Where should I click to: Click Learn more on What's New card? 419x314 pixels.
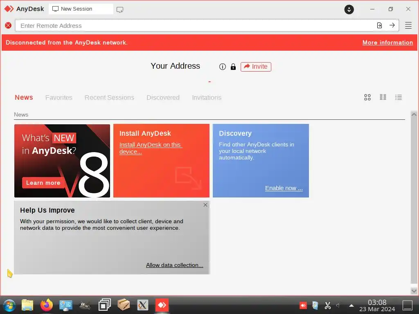43,183
